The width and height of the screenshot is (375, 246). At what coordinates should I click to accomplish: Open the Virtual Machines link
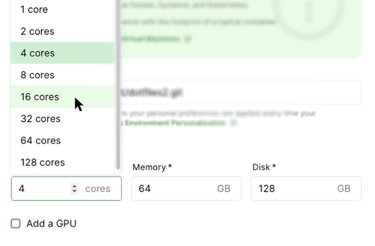pos(151,39)
